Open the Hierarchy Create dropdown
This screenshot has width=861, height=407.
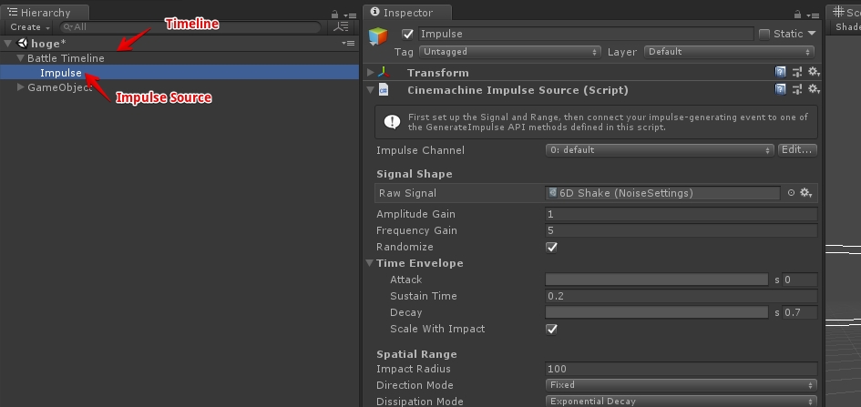[30, 27]
